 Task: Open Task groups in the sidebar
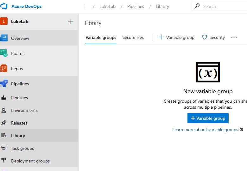coord(22,148)
